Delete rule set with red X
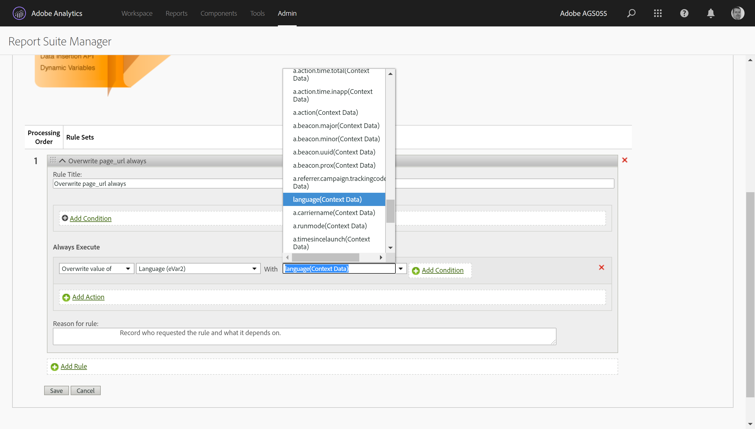The height and width of the screenshot is (429, 755). coord(624,160)
